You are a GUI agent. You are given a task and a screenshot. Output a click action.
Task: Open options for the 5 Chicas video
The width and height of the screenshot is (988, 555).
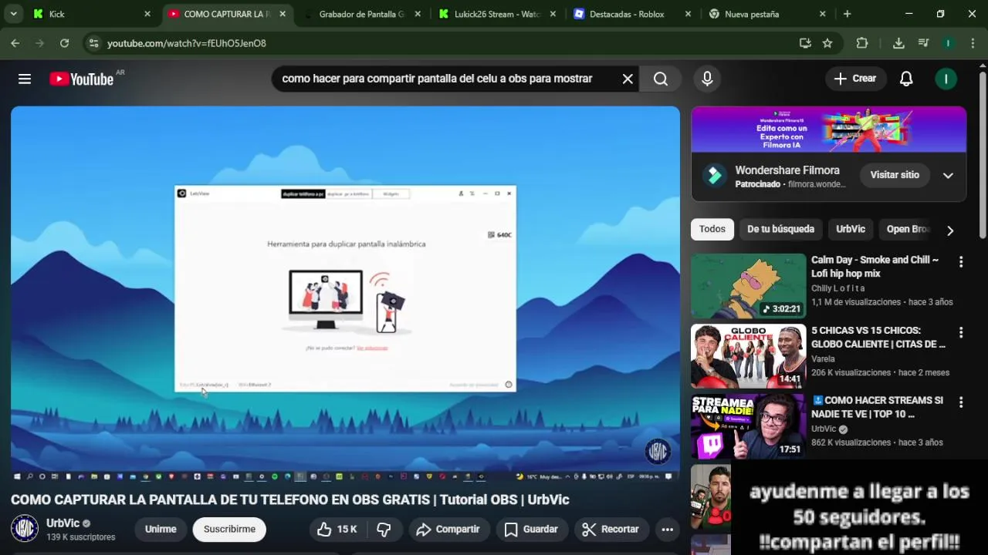tap(961, 332)
